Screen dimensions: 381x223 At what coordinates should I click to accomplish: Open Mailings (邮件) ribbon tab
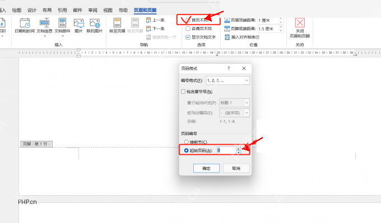(77, 10)
